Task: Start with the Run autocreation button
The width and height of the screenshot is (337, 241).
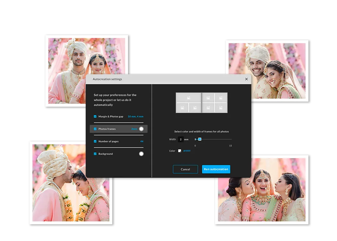Action: 216,169
